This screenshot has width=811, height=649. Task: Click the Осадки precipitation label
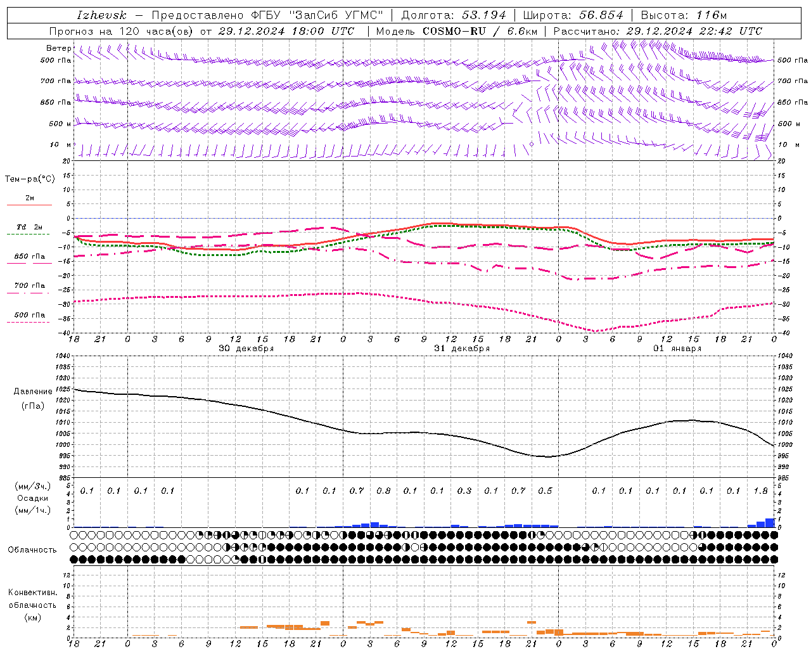33,498
